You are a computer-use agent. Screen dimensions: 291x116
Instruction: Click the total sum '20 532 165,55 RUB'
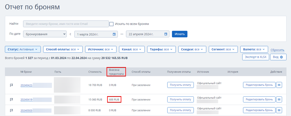(114, 58)
